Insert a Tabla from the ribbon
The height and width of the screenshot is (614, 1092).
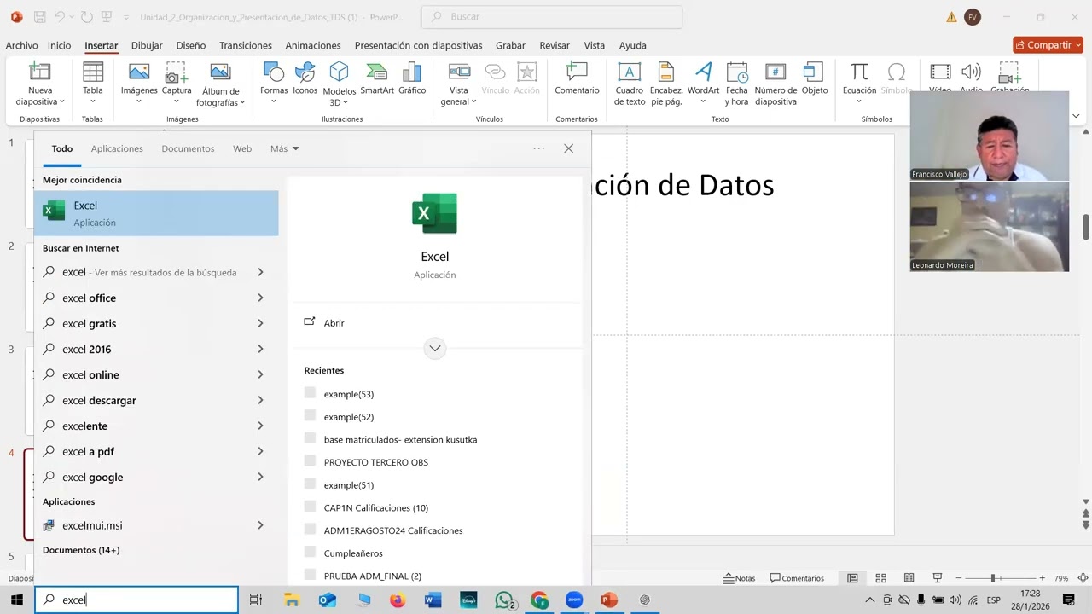point(93,83)
